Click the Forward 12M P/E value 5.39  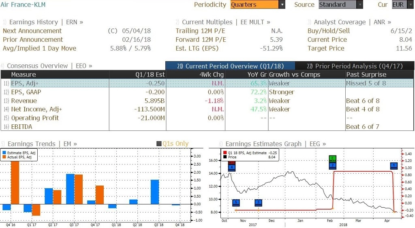(276, 40)
